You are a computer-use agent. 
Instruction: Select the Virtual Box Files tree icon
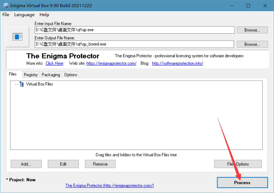click(22, 84)
